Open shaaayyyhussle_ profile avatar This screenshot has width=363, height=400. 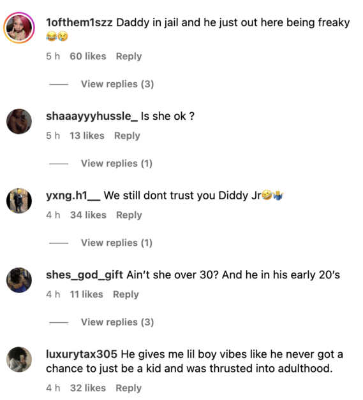(x=19, y=122)
